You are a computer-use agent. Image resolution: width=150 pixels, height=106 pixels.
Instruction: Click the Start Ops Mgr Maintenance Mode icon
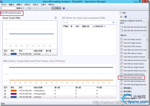[122, 27]
